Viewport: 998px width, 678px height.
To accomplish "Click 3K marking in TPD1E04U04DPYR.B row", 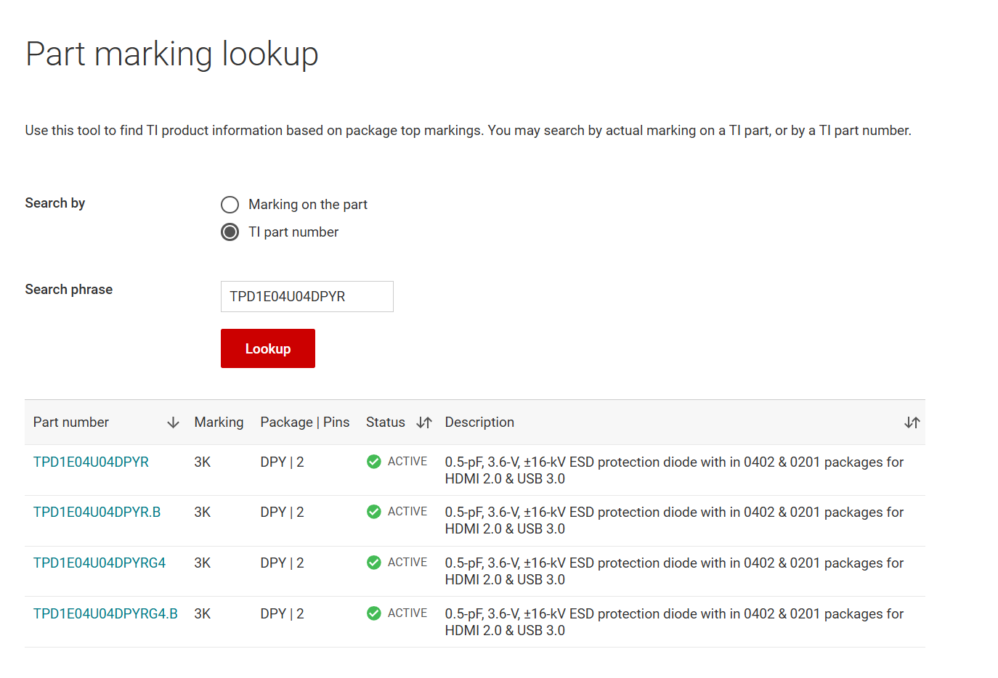I will (203, 512).
